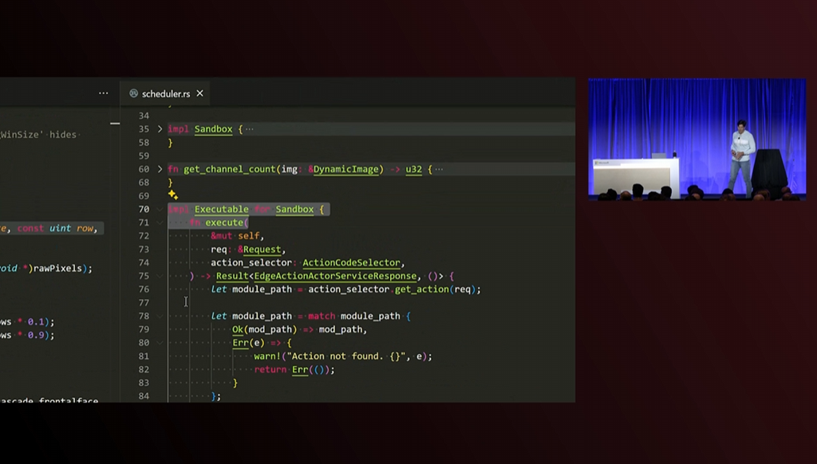Click the u32 return type on line 60
Screen dimensions: 817x464
(x=414, y=169)
